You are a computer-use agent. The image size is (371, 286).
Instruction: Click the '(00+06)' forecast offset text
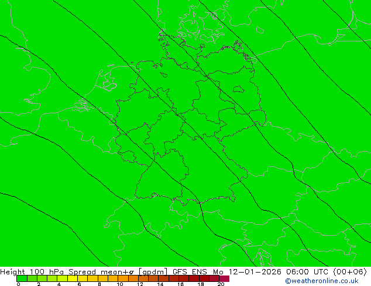(x=350, y=271)
